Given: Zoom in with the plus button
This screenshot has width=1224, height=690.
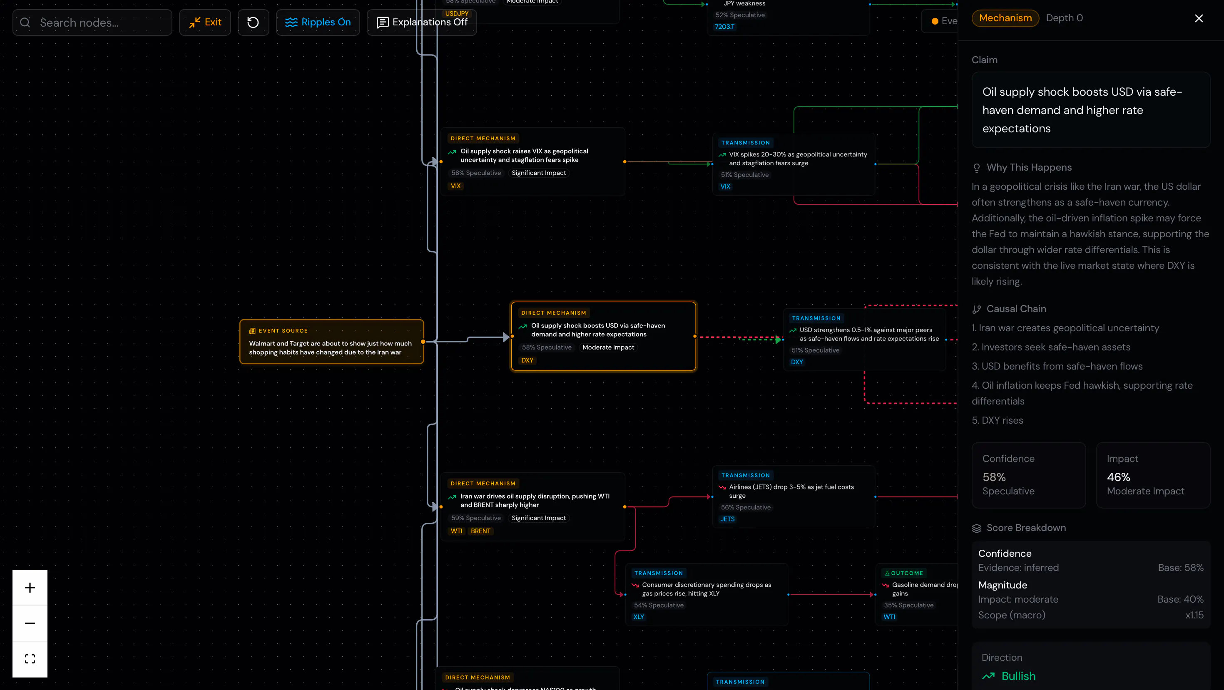Looking at the screenshot, I should [x=30, y=588].
